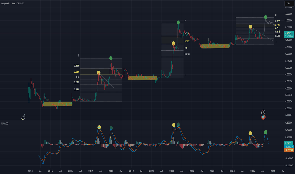Click the dinosaur icon above the LMACD label
This screenshot has height=174, width=295.
click(x=23, y=117)
